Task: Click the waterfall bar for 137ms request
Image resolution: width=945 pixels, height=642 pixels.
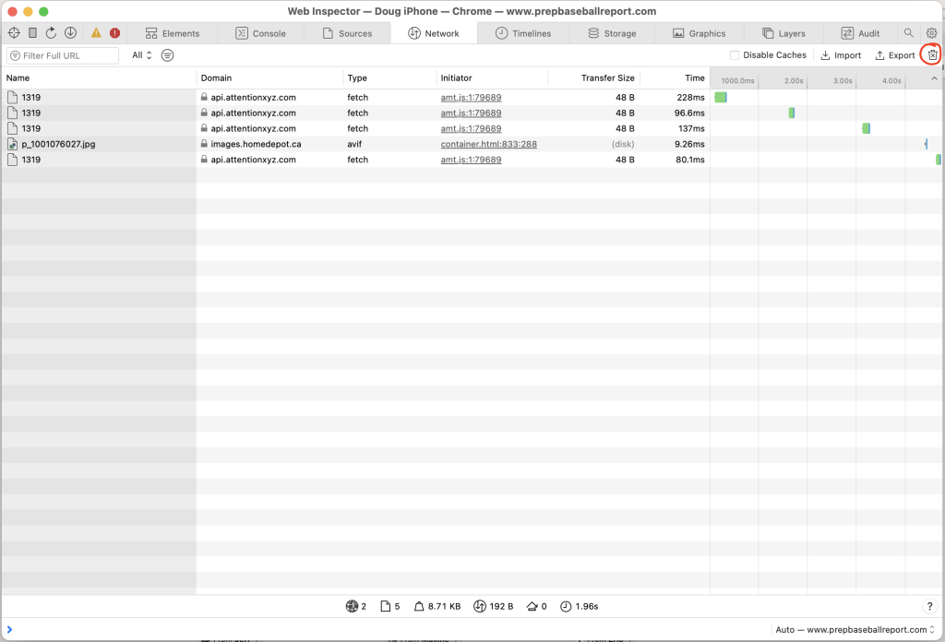Action: coord(866,128)
